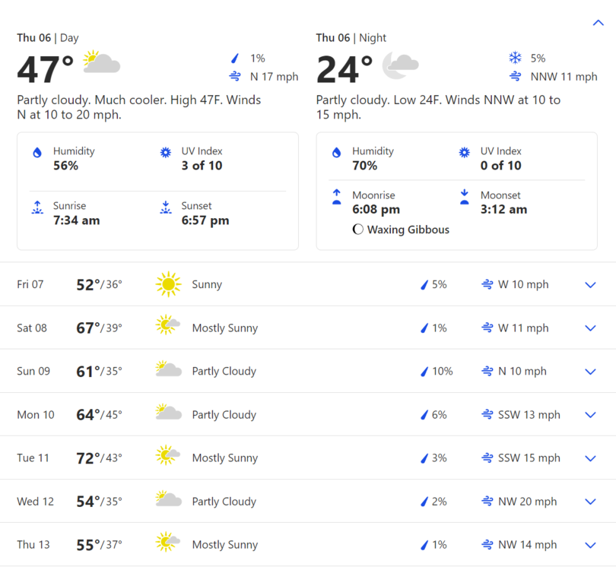Expand Thu 13 forecast details

tap(590, 545)
